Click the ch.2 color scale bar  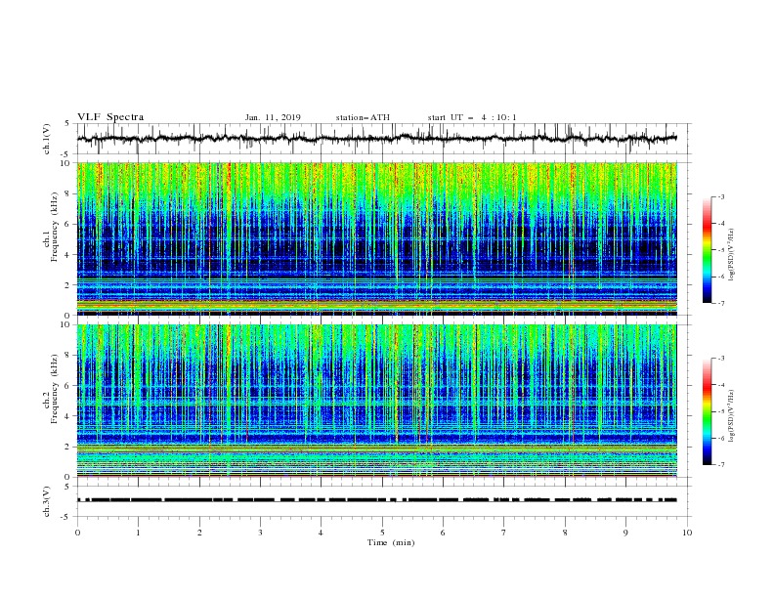pyautogui.click(x=708, y=411)
